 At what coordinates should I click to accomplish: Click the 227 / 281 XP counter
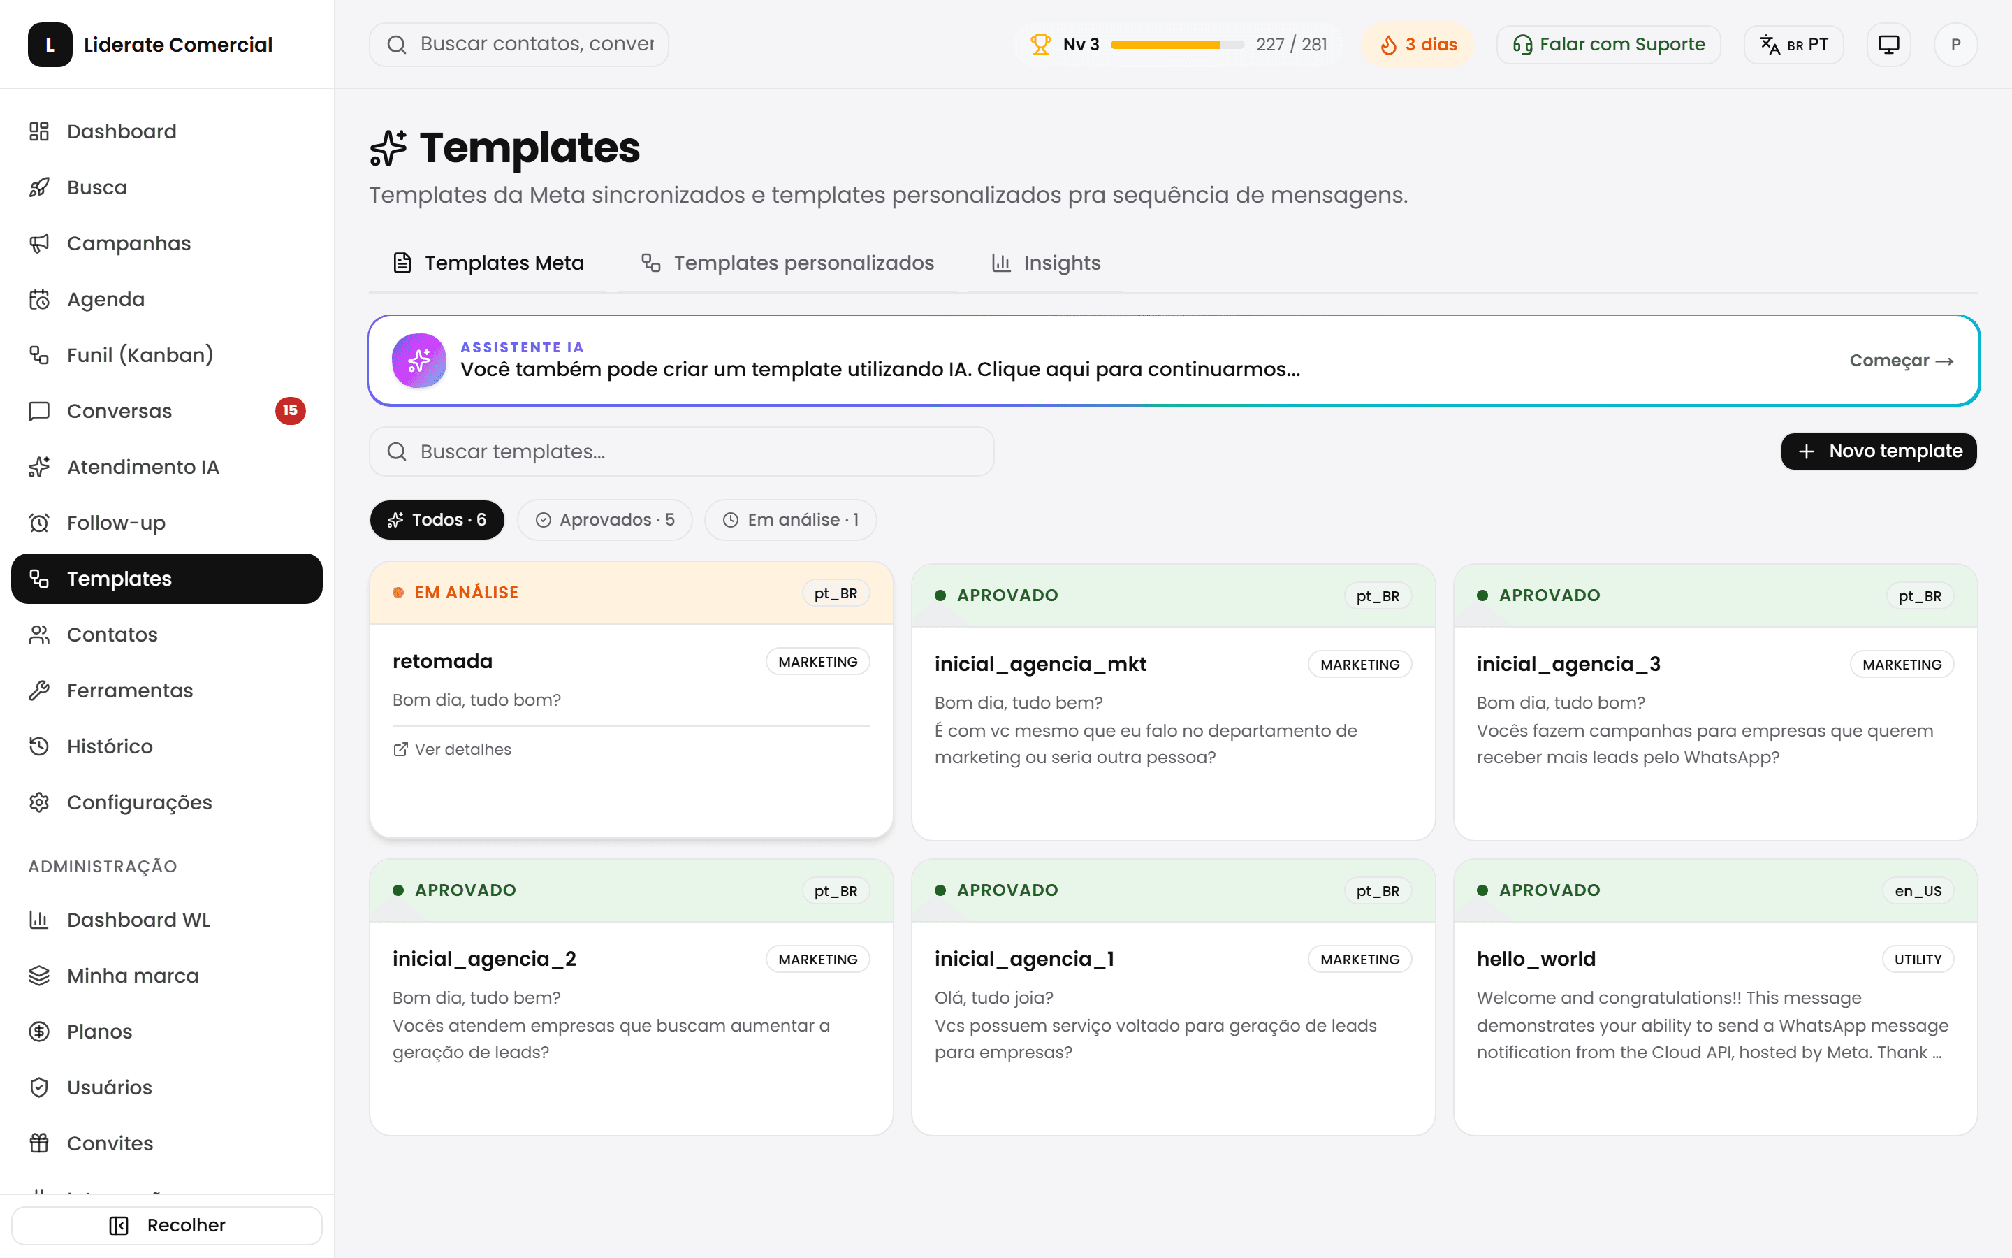click(x=1291, y=44)
